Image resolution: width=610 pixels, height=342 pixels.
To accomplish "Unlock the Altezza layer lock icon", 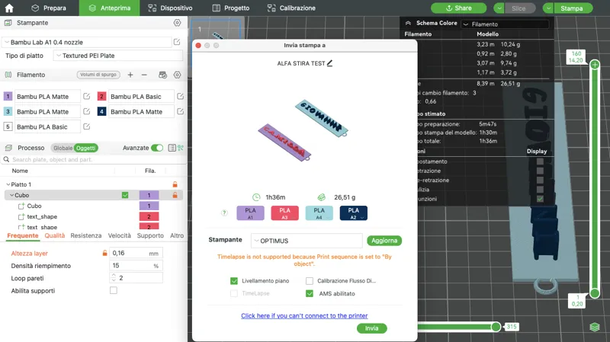I will tap(104, 253).
